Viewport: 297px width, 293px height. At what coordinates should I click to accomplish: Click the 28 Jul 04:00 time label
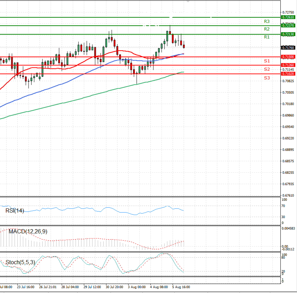(x=70, y=287)
